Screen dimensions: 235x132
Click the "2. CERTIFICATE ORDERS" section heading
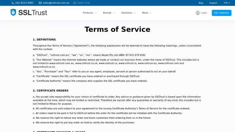50,90
